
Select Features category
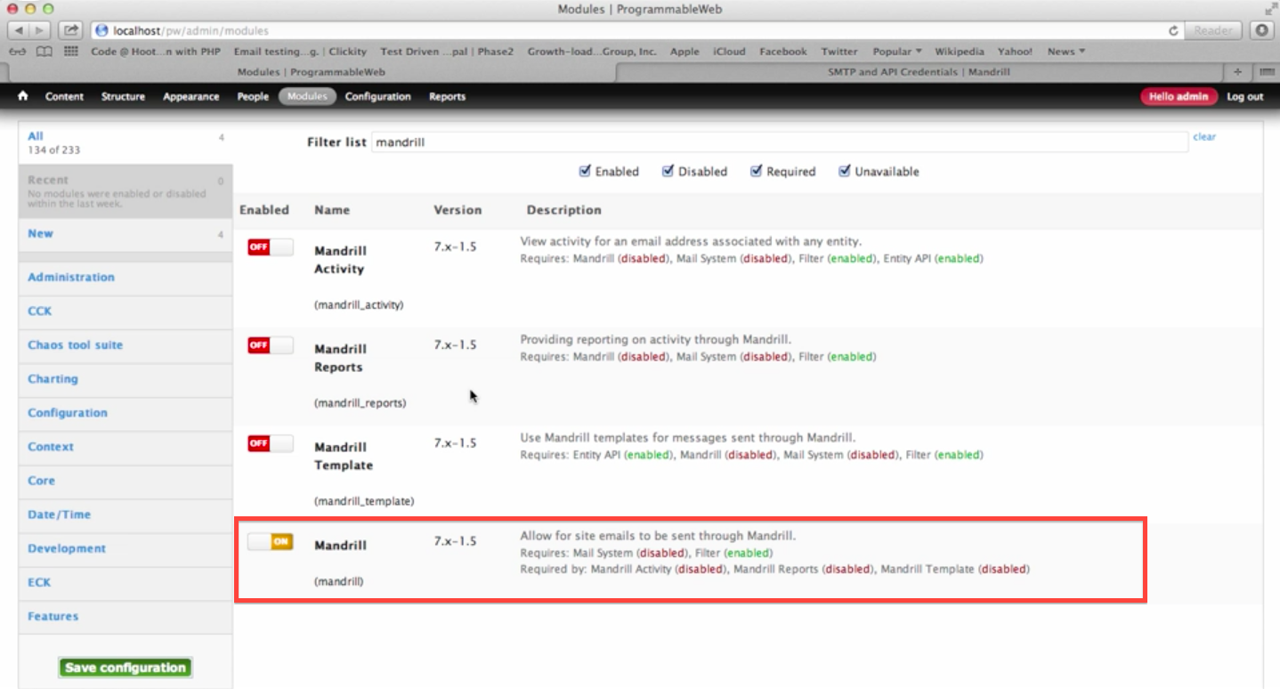point(126,615)
